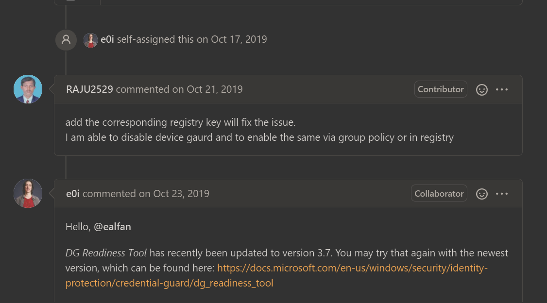Screen dimensions: 547x303
Task: Open the @ealfan mention
Action: tap(112, 227)
